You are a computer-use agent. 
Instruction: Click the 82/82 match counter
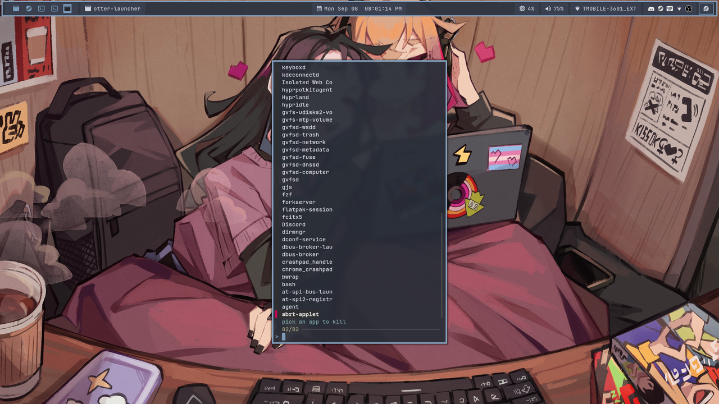(x=290, y=329)
